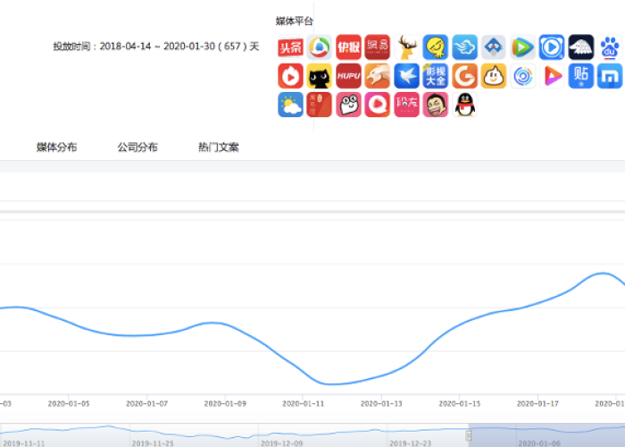The height and width of the screenshot is (447, 625).
Task: Click the chart peak near 2020-01-19
Action: point(603,274)
